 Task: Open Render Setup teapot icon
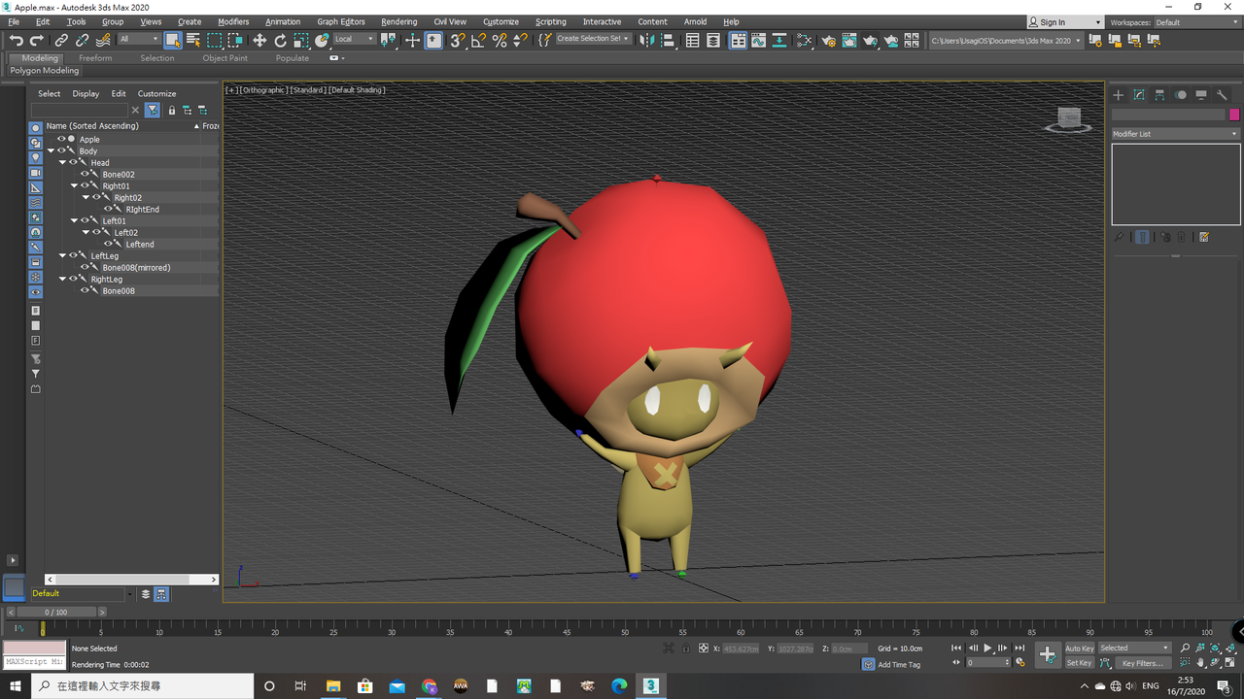(x=828, y=40)
